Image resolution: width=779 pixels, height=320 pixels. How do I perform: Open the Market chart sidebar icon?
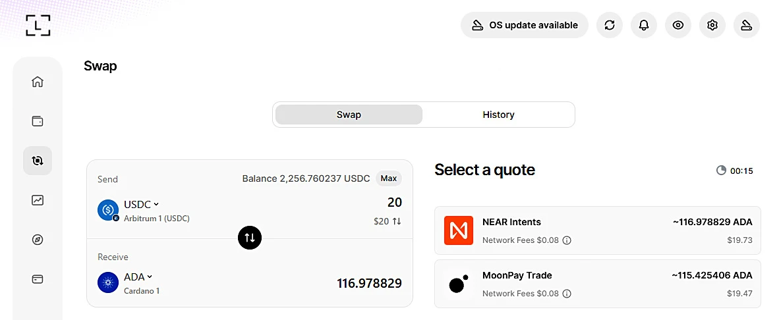[38, 200]
